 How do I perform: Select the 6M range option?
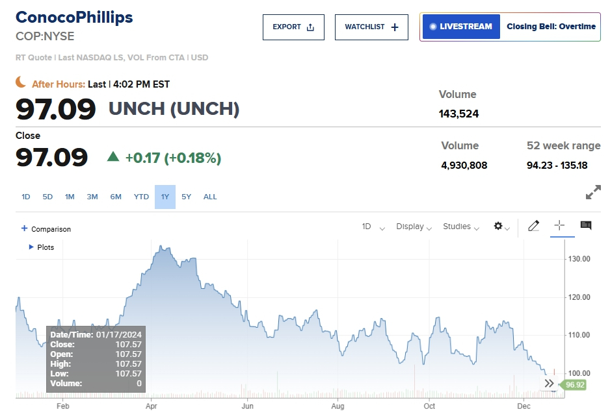pyautogui.click(x=116, y=197)
